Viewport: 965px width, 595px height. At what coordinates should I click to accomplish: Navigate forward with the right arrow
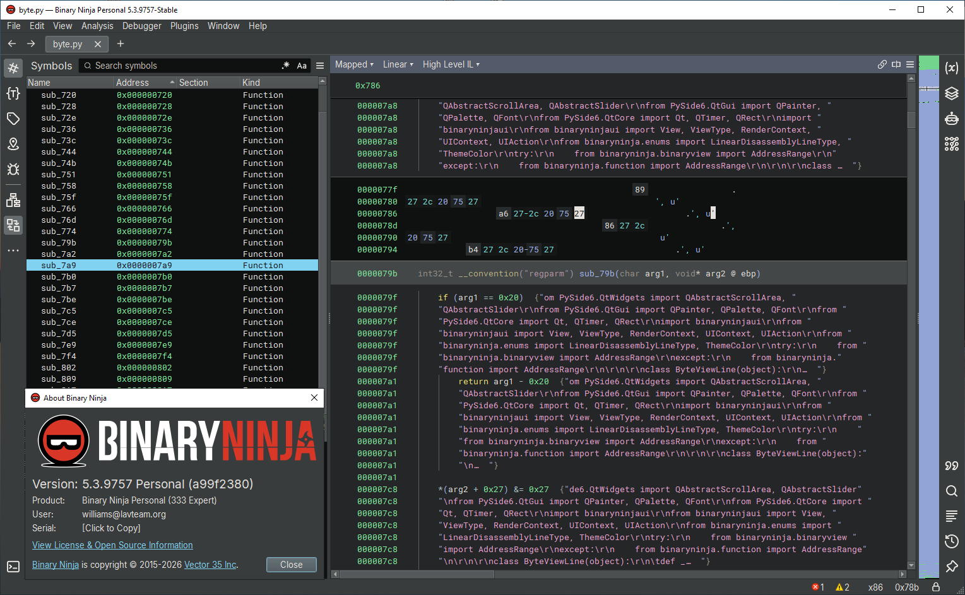coord(31,44)
